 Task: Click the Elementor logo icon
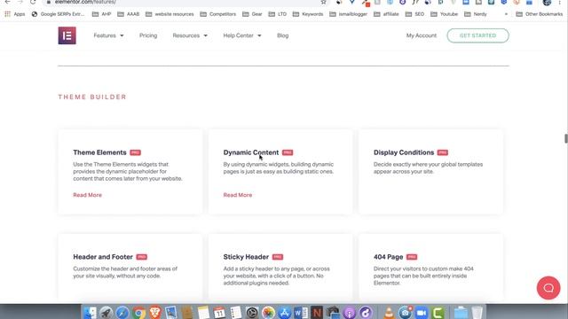[x=67, y=35]
